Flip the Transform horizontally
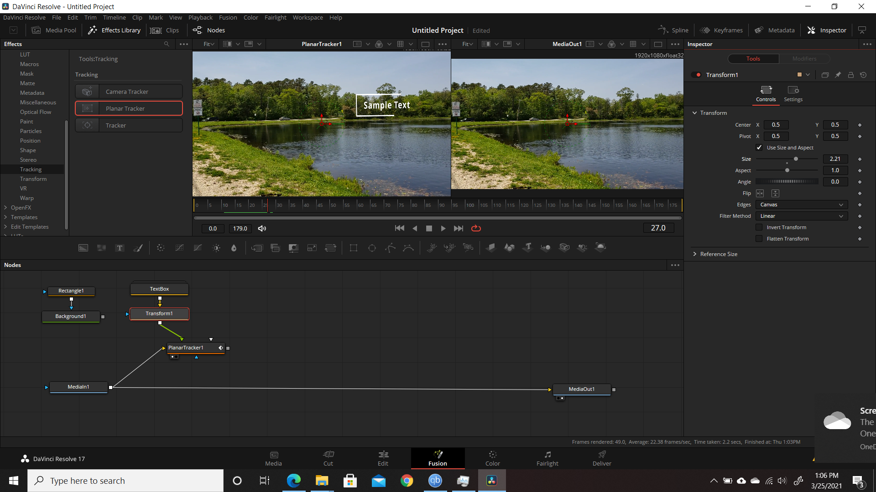Screen dimensions: 876x492 coord(760,193)
